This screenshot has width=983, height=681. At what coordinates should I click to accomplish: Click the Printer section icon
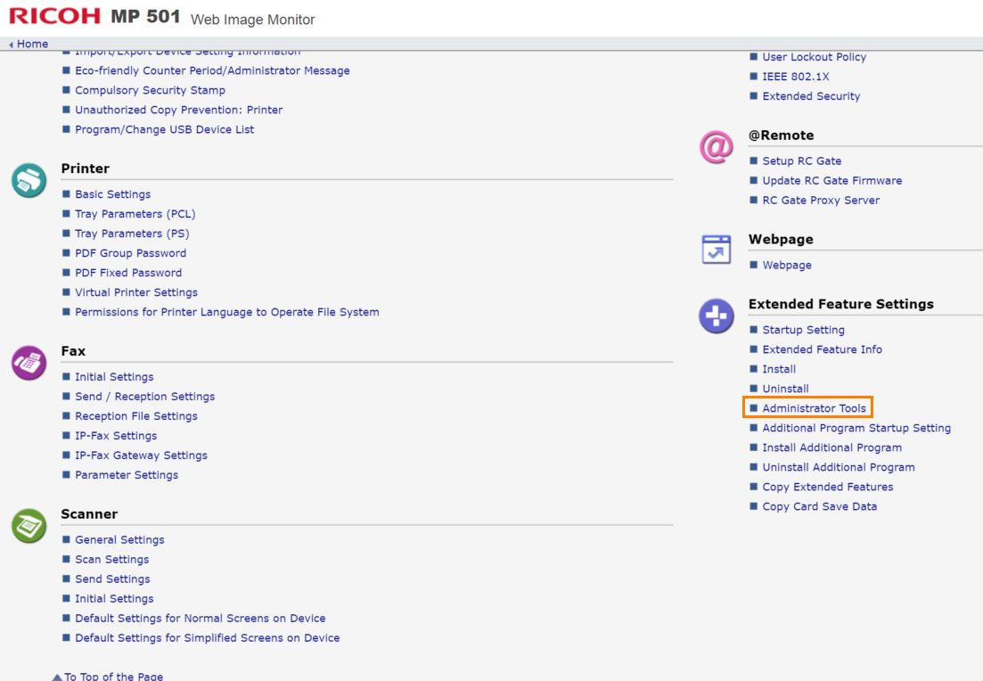[29, 180]
